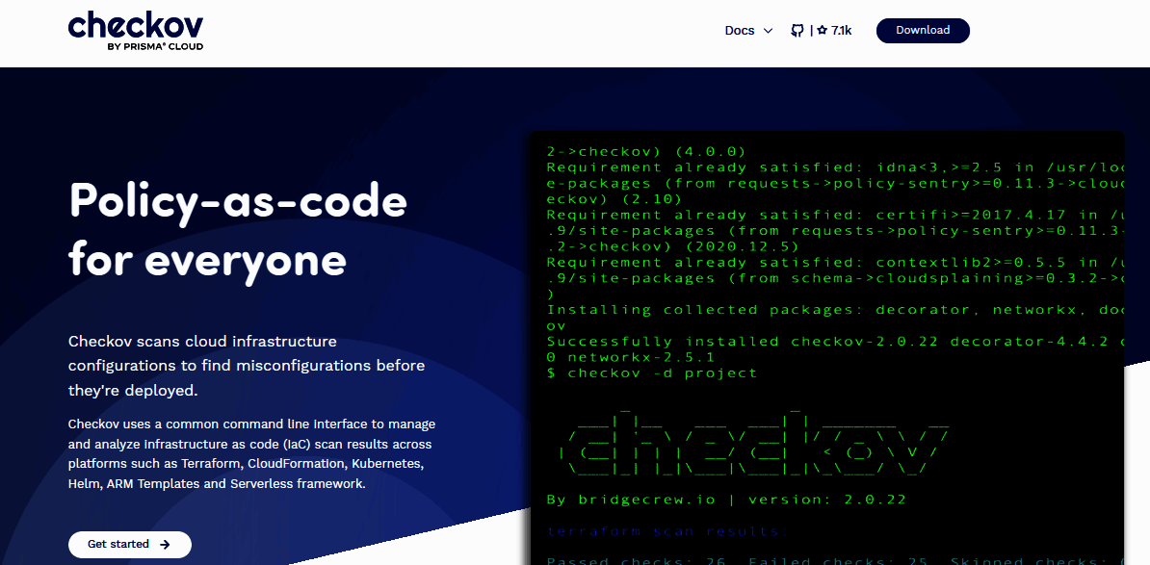Click the Passed checks results line
This screenshot has height=565, width=1150.
(x=674, y=559)
